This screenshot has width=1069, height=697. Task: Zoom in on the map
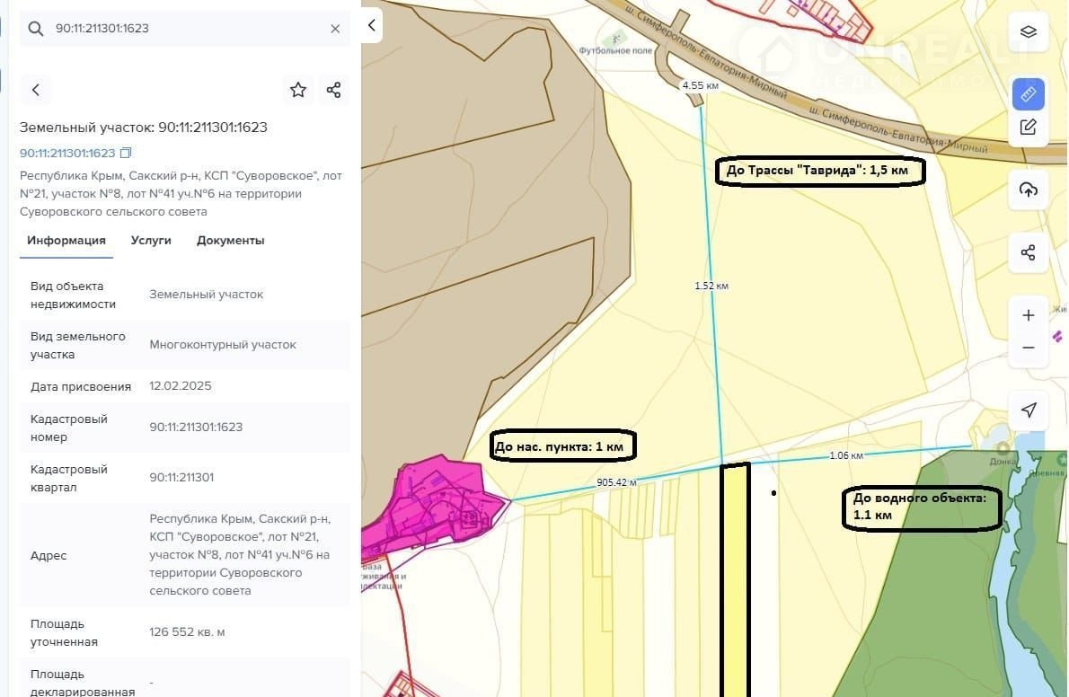pos(1029,315)
